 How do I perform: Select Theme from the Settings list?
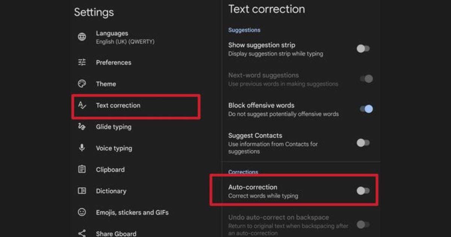[106, 84]
